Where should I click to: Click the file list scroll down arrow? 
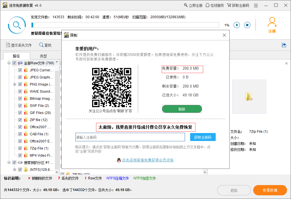coord(205,172)
